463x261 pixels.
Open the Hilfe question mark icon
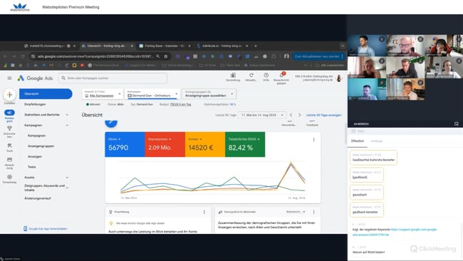click(266, 76)
